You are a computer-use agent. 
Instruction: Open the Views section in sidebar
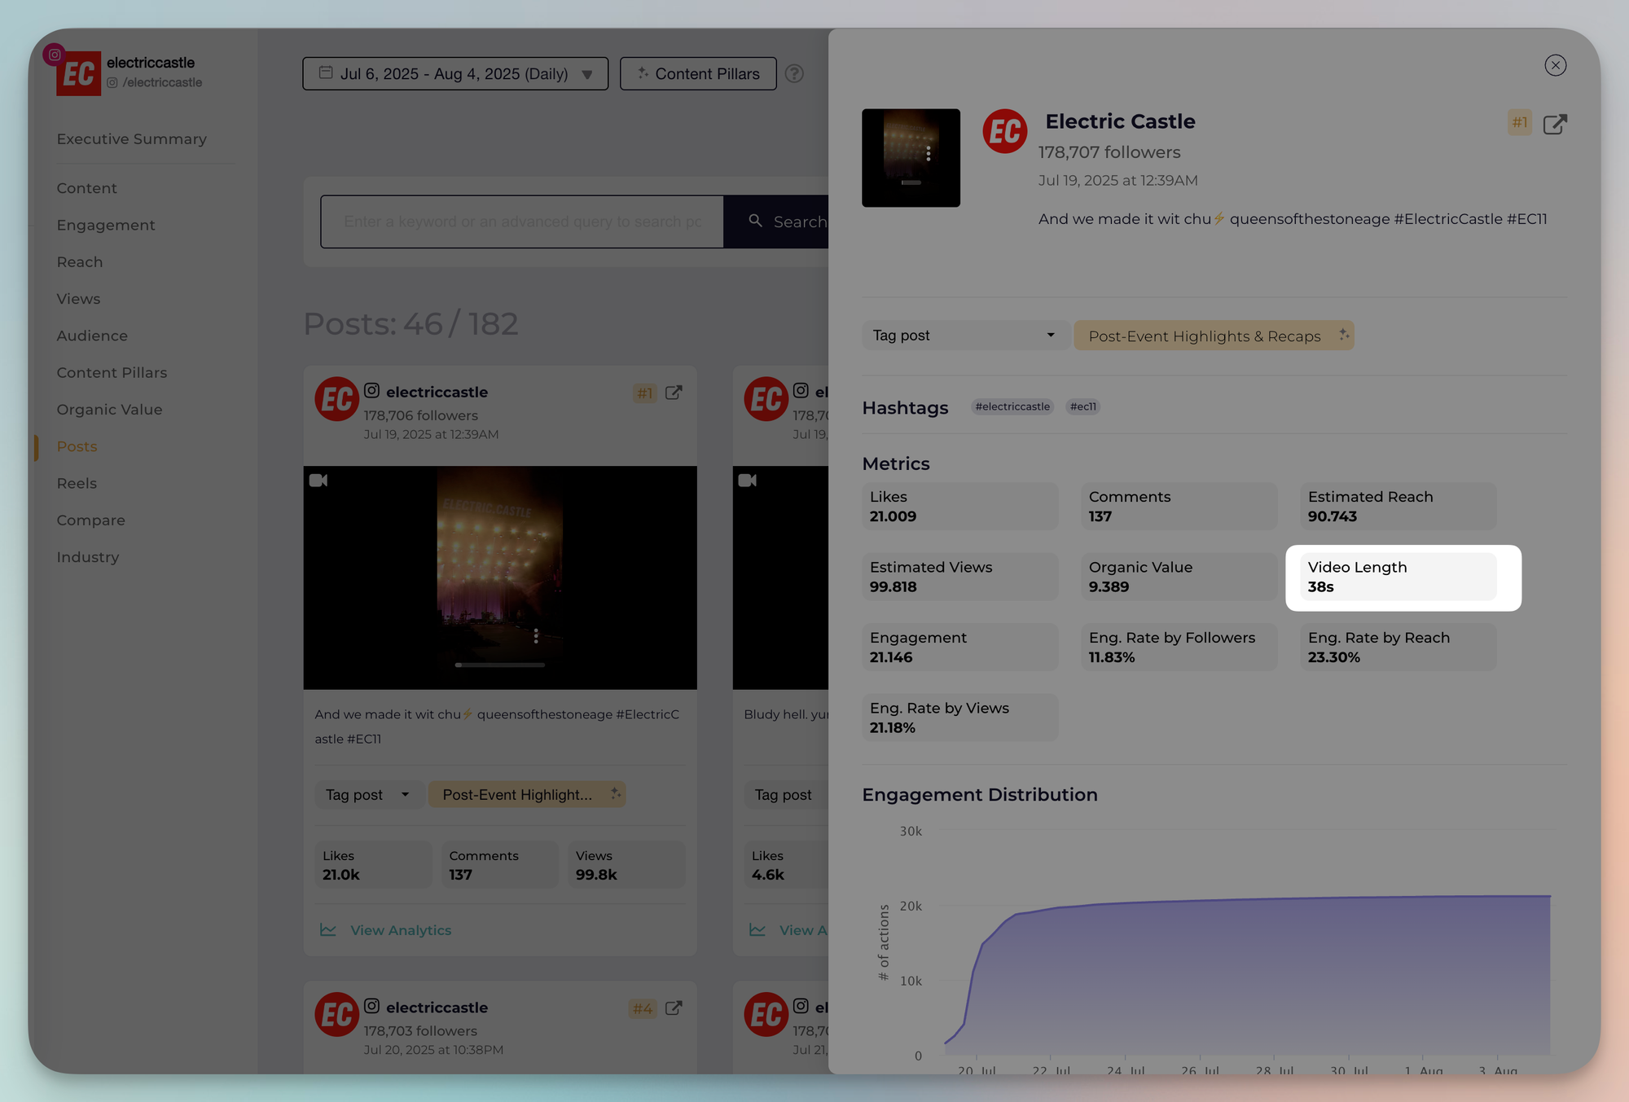click(78, 299)
